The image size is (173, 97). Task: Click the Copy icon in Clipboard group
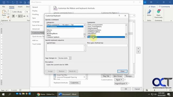tap(8, 14)
